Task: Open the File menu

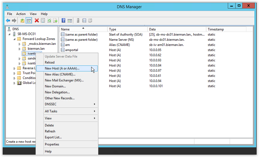Action: click(10, 14)
